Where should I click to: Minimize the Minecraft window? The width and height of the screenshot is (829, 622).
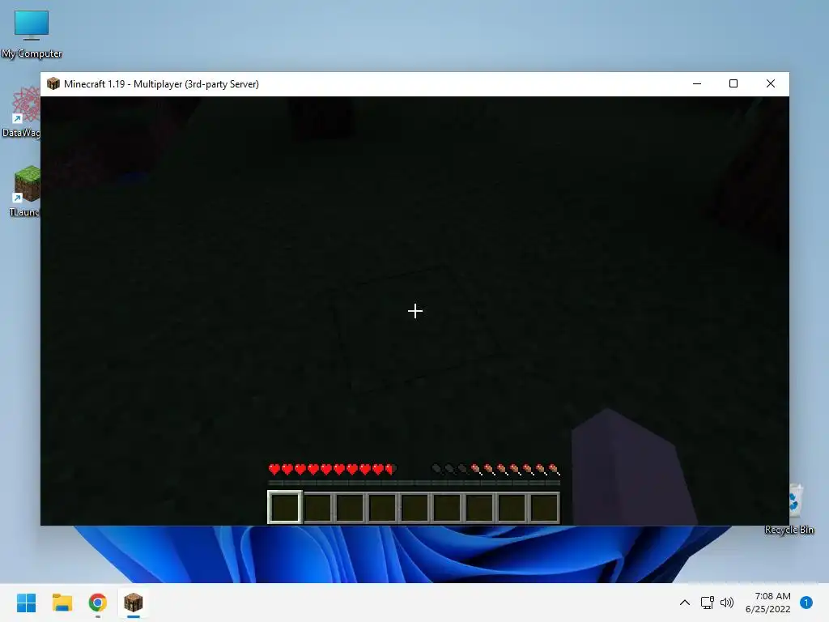(697, 83)
